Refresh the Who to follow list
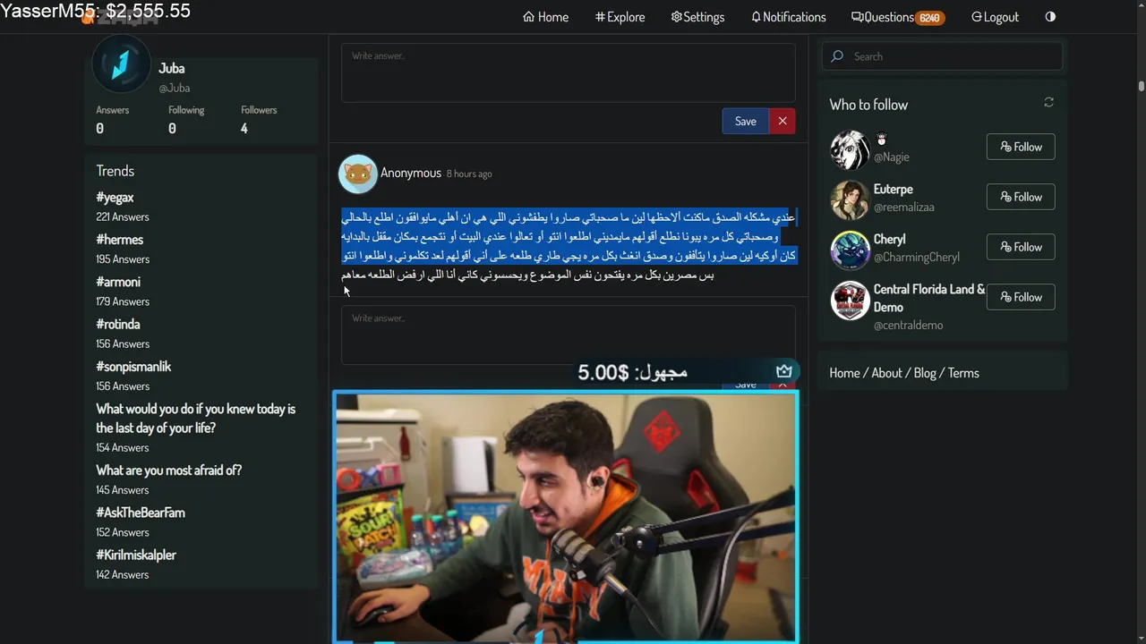Screen dimensions: 1146x644 coord(1048,103)
